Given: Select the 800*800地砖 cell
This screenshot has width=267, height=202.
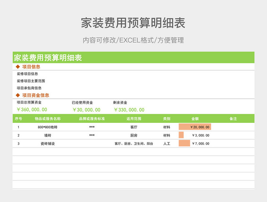Looking at the screenshot, I should pos(48,127).
